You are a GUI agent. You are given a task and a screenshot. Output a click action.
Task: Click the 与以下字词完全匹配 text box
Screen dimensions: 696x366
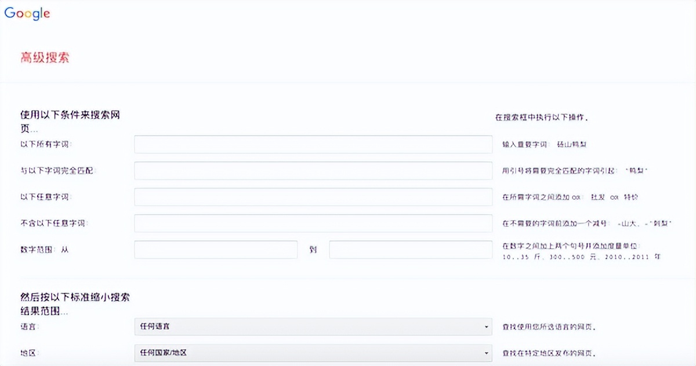point(313,170)
